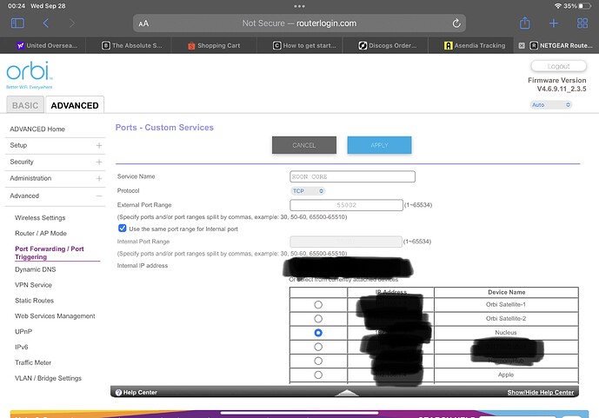599x418 pixels.
Task: Click the External Port Range field
Action: pos(346,205)
